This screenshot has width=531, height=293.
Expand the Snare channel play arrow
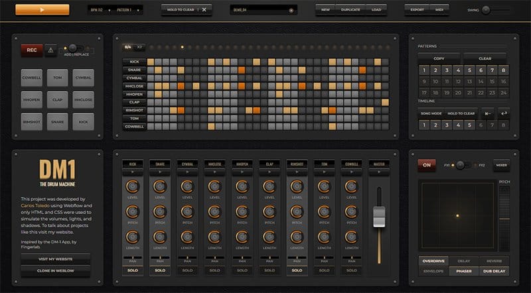click(160, 172)
